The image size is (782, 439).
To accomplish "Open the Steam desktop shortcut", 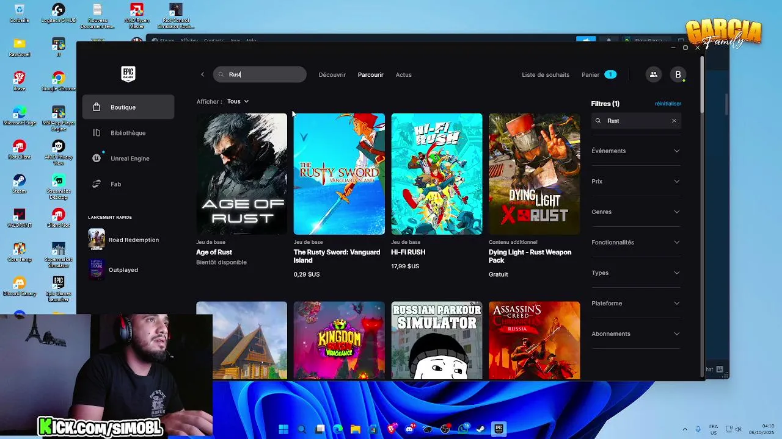I will 20,184.
